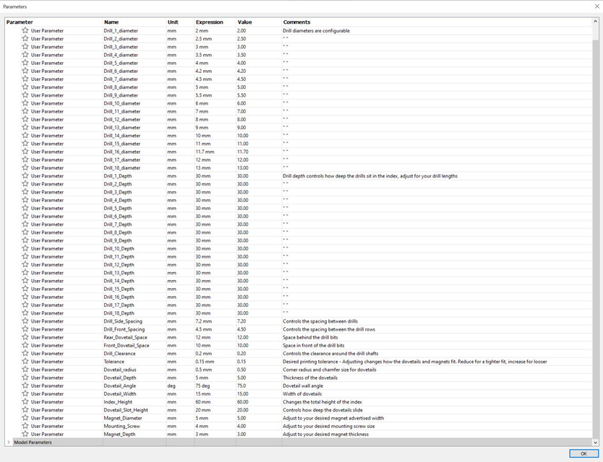Toggle favorite on the Index_Height row
This screenshot has height=462, width=603.
click(x=25, y=402)
